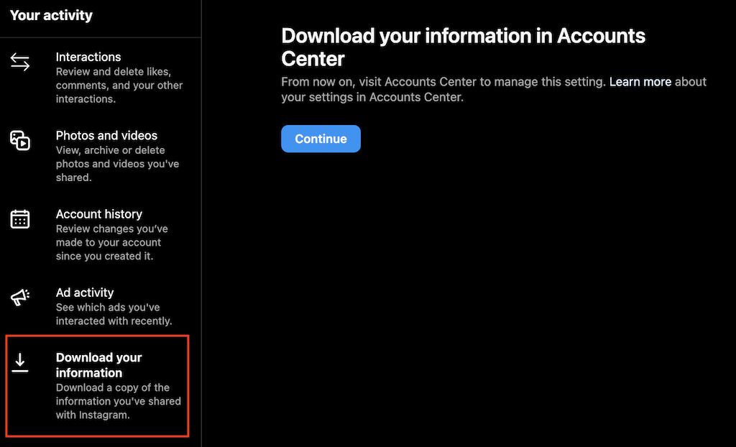Open the Interactions menu item

[x=88, y=57]
